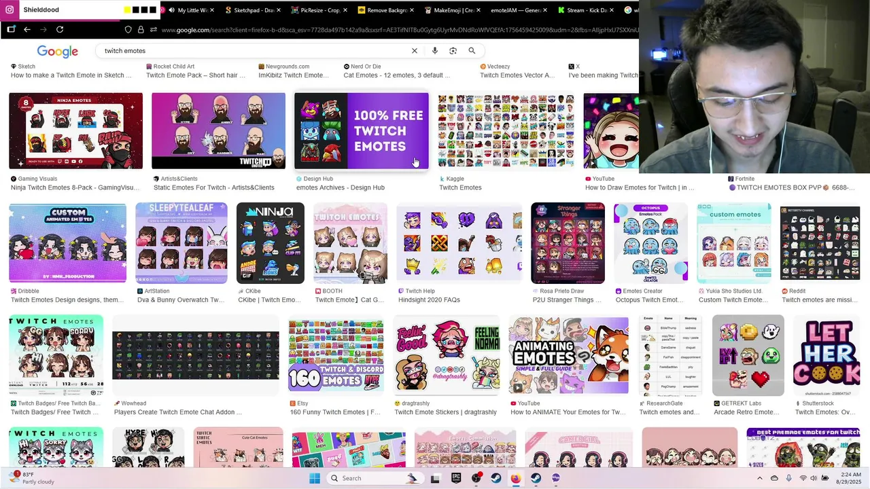This screenshot has height=489, width=870.
Task: Close the Sketchpad tab
Action: click(279, 10)
